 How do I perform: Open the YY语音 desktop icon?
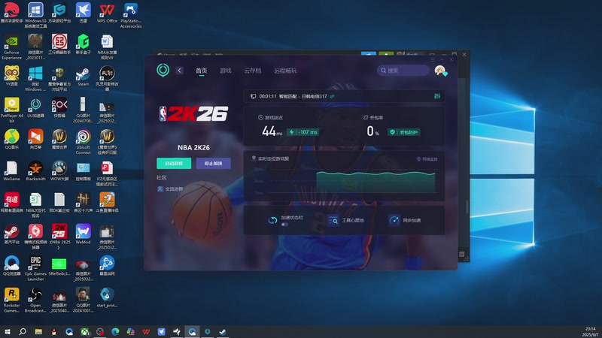click(x=11, y=76)
